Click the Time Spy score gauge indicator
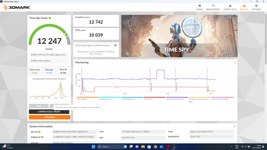Screen dimensions: 267x150 (66, 35)
